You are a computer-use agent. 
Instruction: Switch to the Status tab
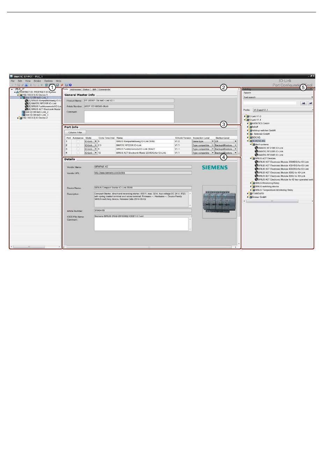(x=86, y=90)
